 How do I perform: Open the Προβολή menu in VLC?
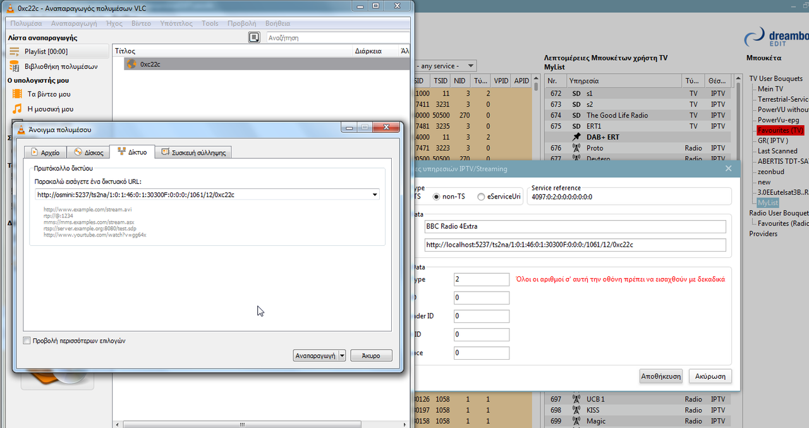(x=242, y=23)
